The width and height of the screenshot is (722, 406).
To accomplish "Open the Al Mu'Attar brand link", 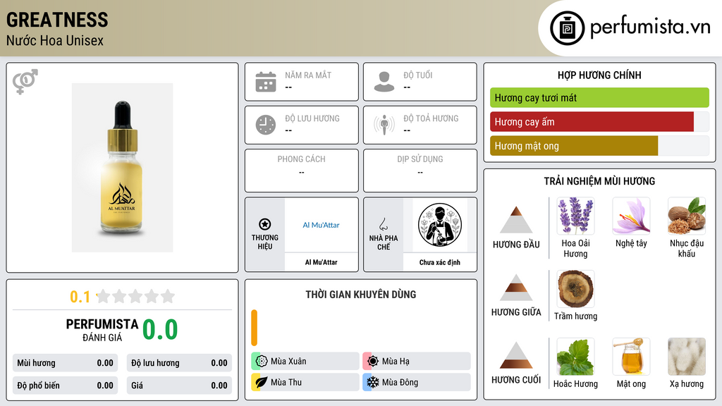I will pyautogui.click(x=321, y=225).
